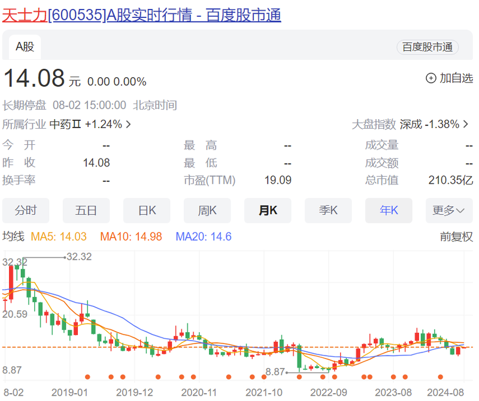Switch to the A股 tab
479x401 pixels.
(24, 46)
